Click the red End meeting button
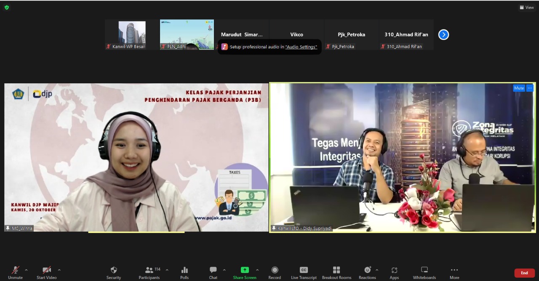Viewport: 539px width, 281px height. click(x=524, y=273)
